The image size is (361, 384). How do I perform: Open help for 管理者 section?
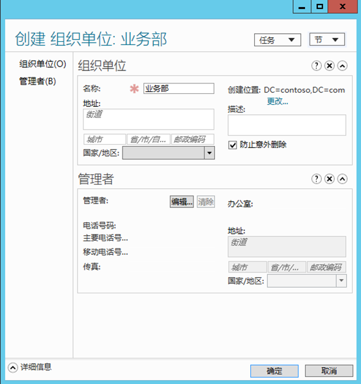pyautogui.click(x=316, y=179)
